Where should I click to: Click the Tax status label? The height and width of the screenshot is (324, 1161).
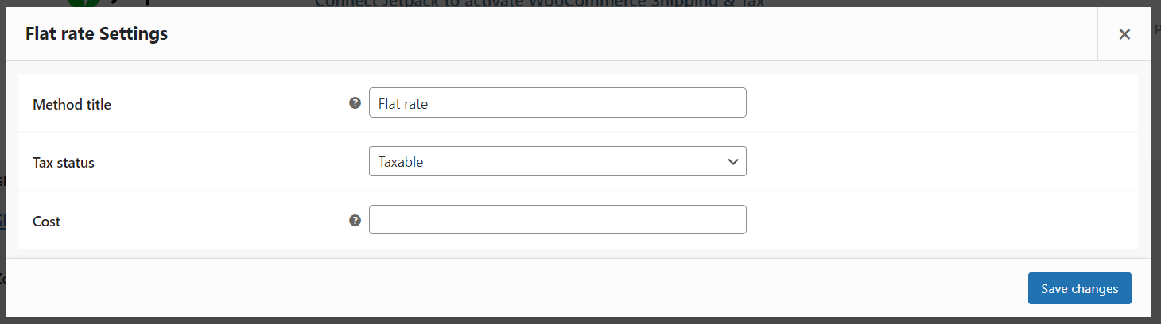point(64,163)
